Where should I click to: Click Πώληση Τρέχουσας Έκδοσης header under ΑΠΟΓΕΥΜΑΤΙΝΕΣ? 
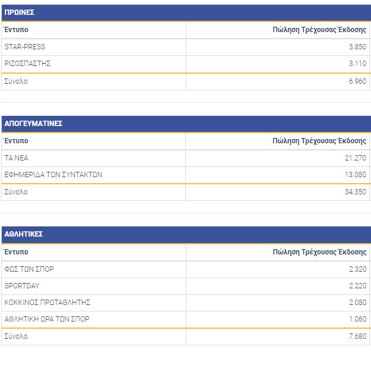point(319,141)
